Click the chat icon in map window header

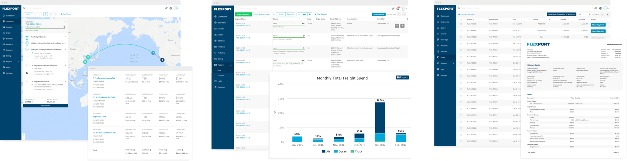(x=166, y=8)
